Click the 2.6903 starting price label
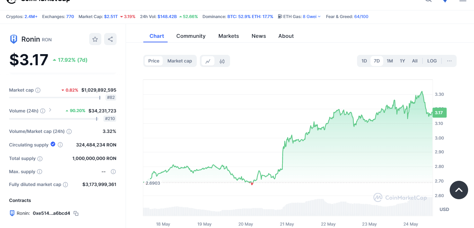The image size is (474, 228). [x=153, y=183]
